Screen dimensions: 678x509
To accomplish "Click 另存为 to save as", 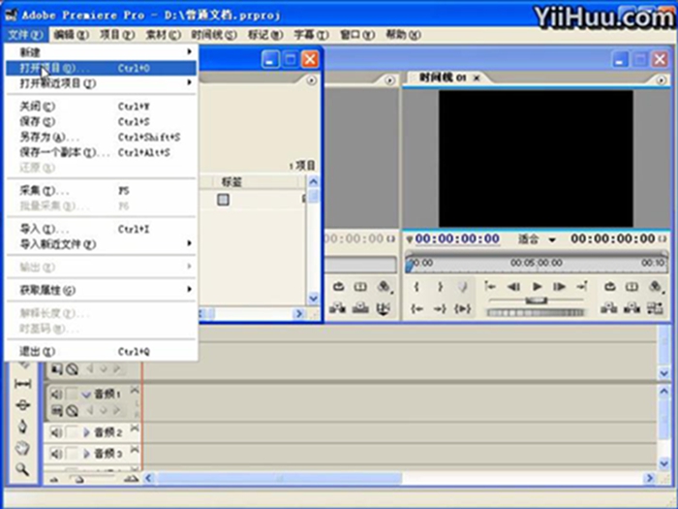I will 41,138.
